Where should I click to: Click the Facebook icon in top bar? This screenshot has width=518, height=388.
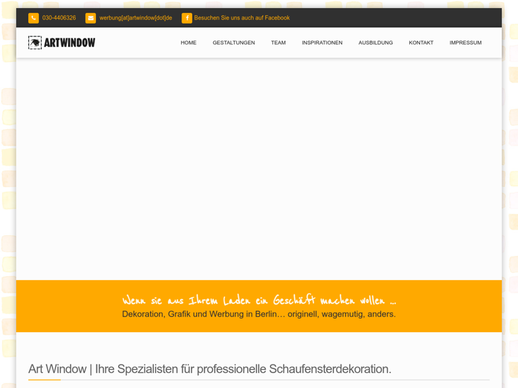pyautogui.click(x=187, y=18)
